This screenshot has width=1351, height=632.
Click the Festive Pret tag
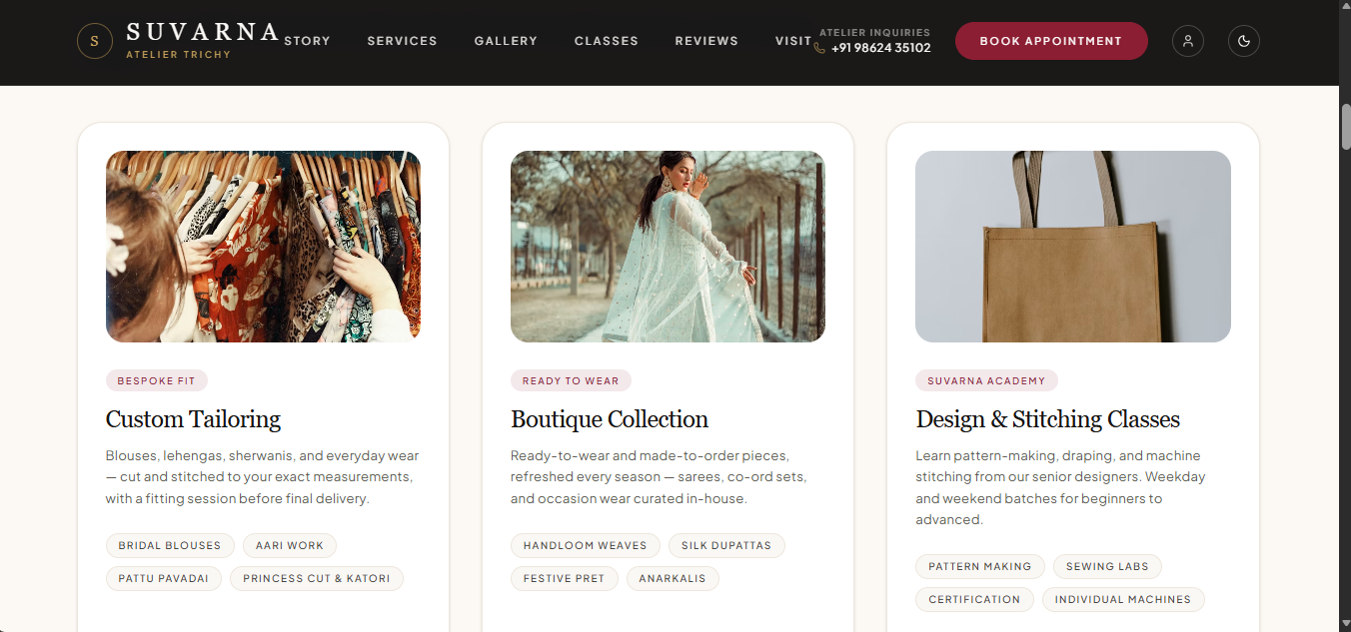[x=565, y=578]
